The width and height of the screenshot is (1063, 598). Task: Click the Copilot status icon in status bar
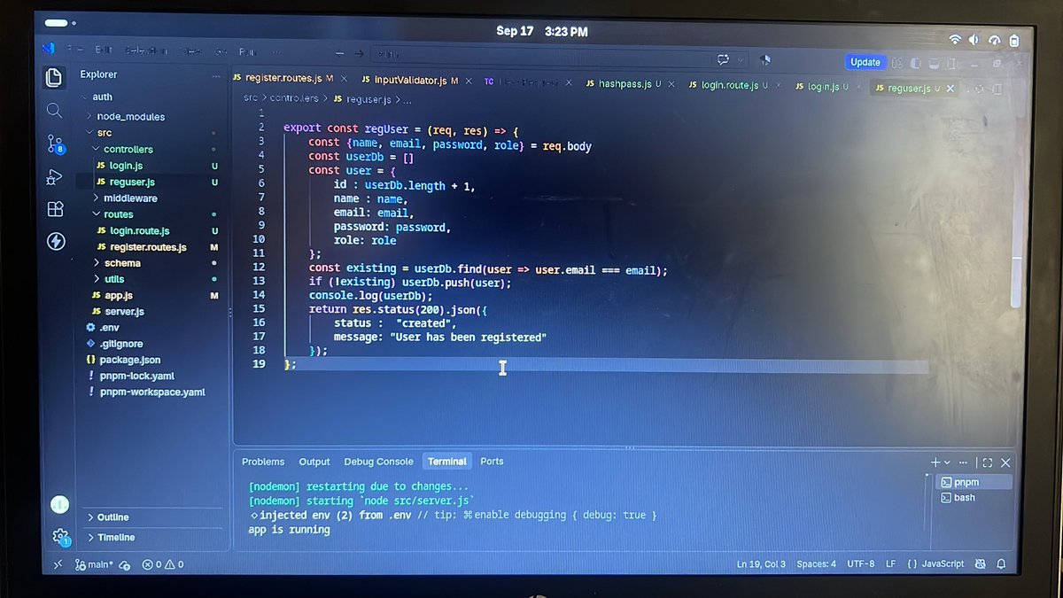981,563
